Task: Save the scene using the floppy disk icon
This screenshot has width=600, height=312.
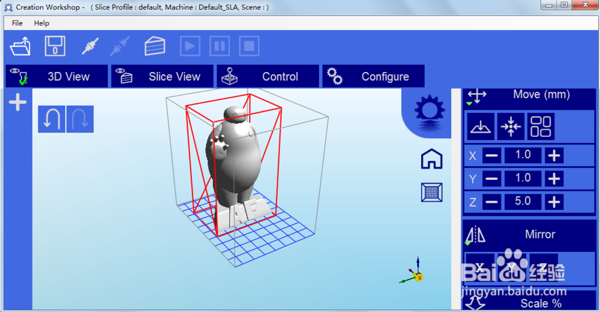Action: [55, 46]
